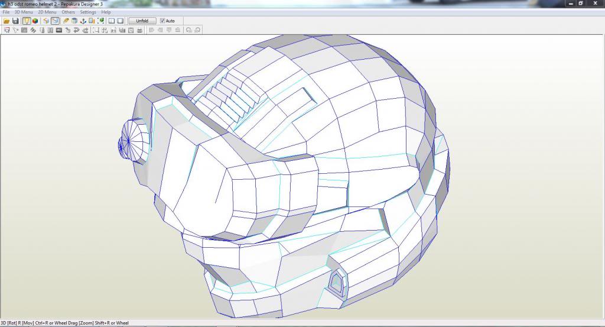The width and height of the screenshot is (605, 327).
Task: Click the dark rectangle icon in second toolbar
Action: 59,30
